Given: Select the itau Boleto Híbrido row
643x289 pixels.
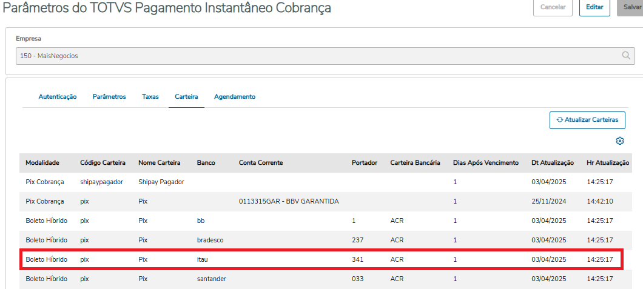Looking at the screenshot, I should tap(321, 259).
